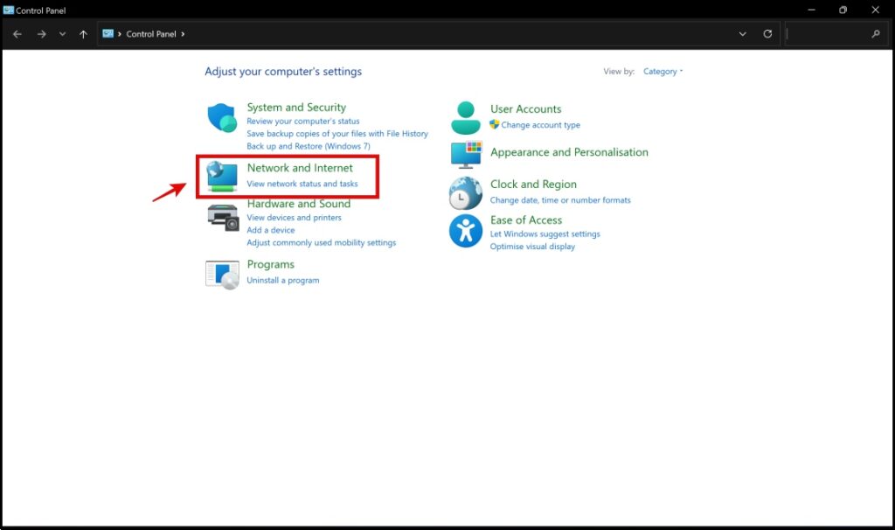Screen dimensions: 895x530
Task: Open Network and Internet category
Action: 300,168
